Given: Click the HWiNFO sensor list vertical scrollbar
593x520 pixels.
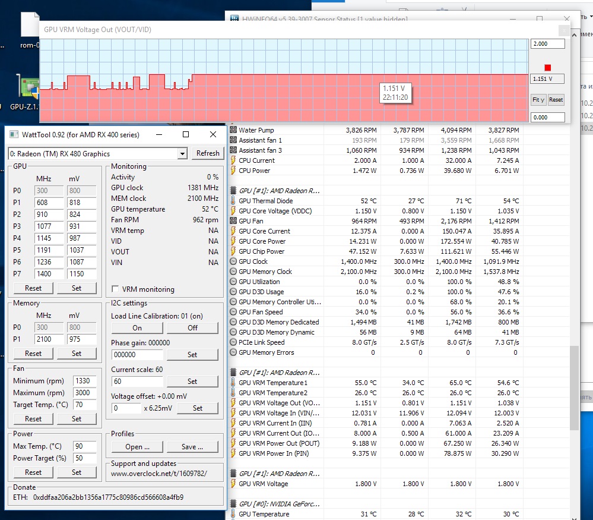Looking at the screenshot, I should (x=574, y=387).
